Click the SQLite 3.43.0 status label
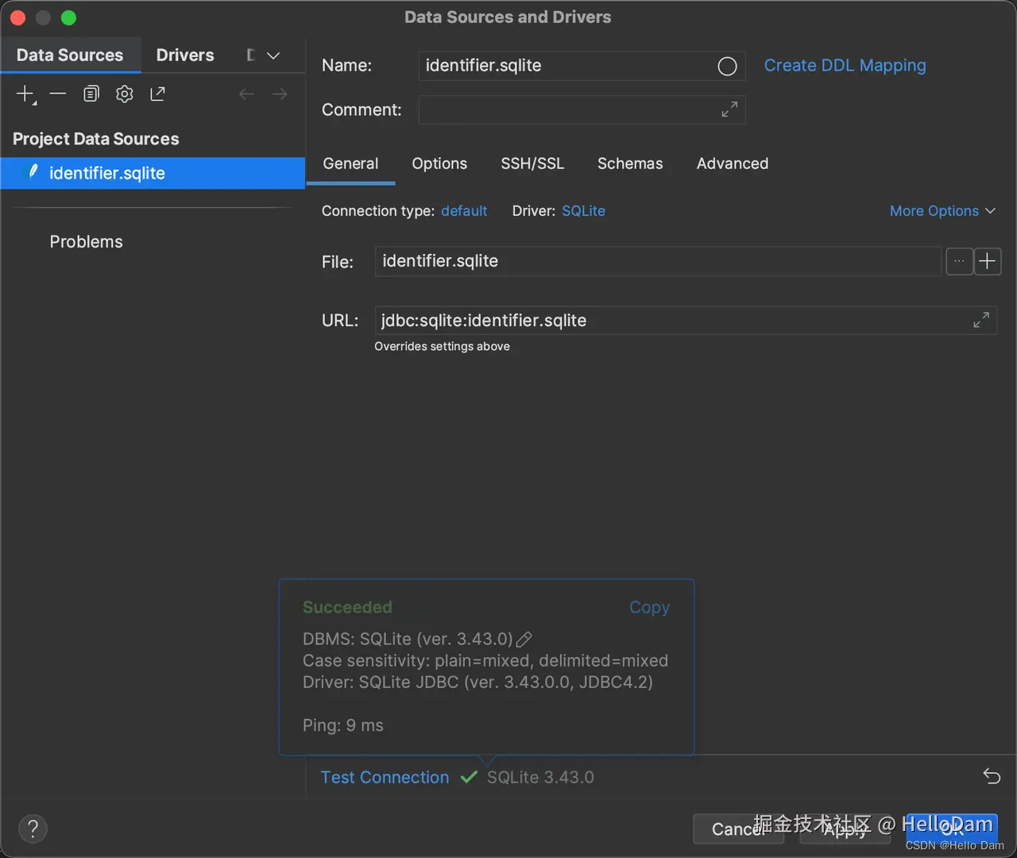Screen dimensions: 1017x858 point(540,777)
